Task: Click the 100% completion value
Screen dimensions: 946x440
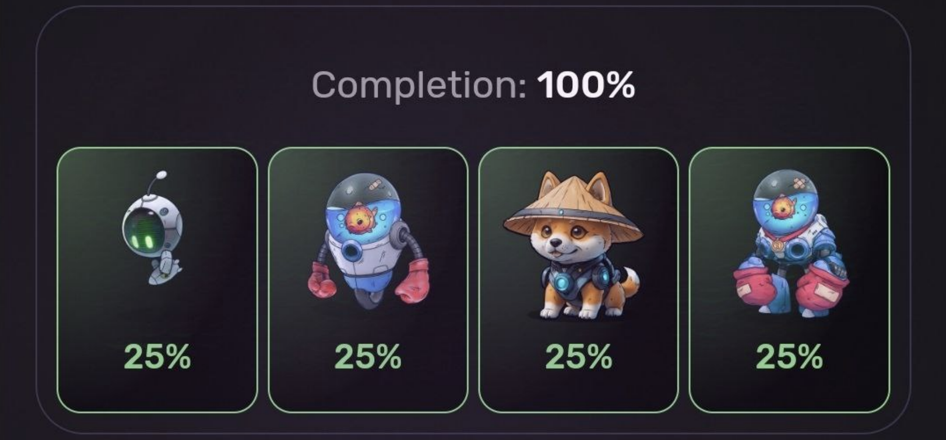Action: pyautogui.click(x=586, y=85)
